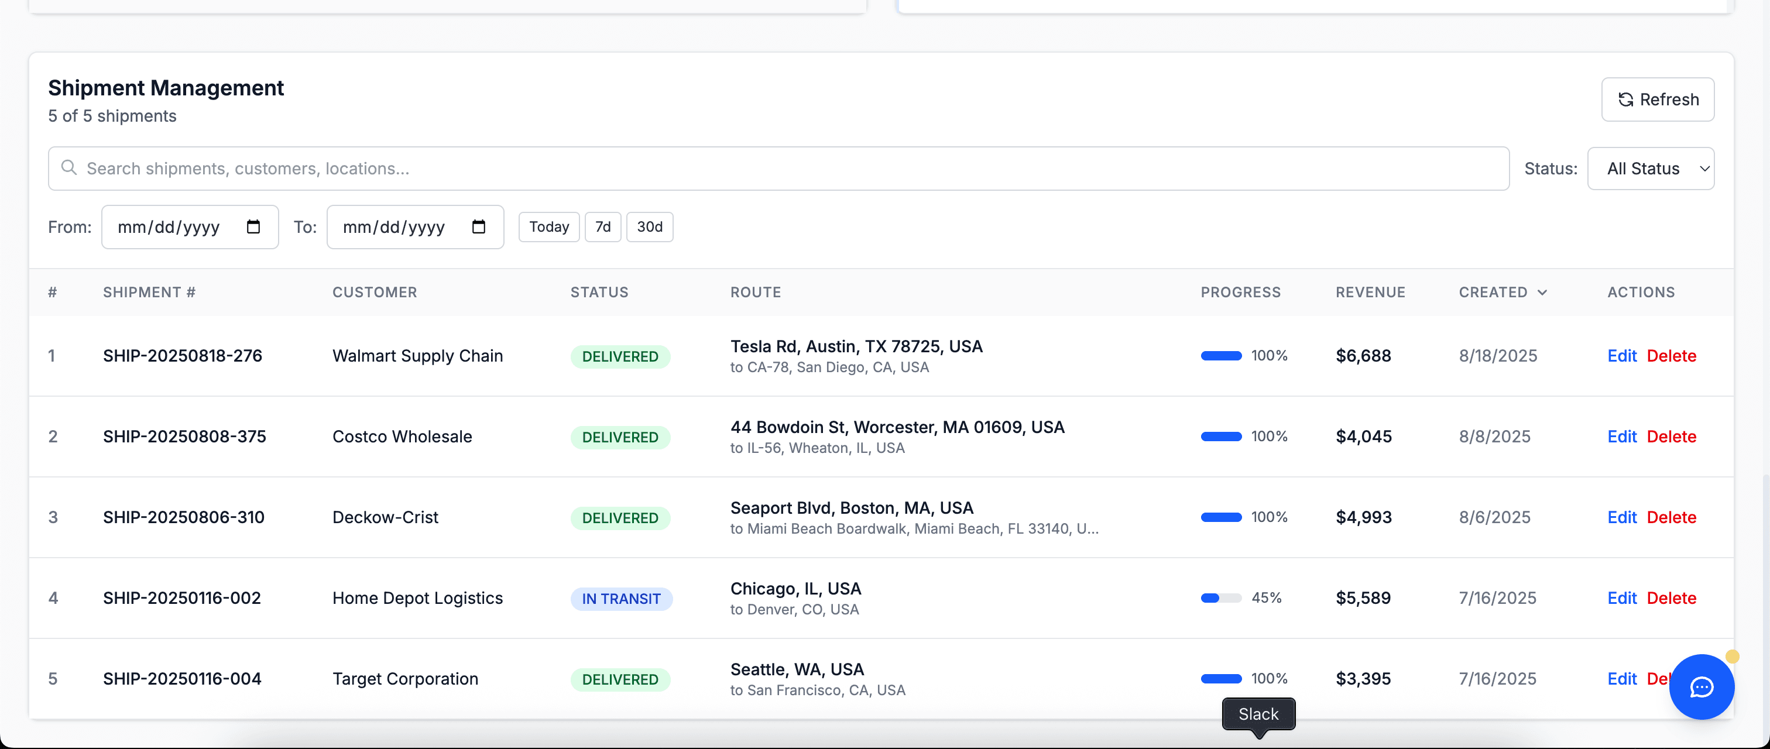The height and width of the screenshot is (749, 1770).
Task: Click the Refresh circular-arrows icon
Action: 1625,99
